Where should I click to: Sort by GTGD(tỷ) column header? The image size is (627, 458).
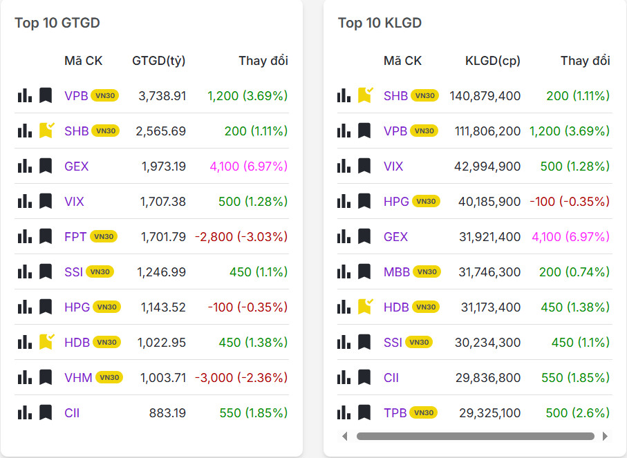click(158, 61)
